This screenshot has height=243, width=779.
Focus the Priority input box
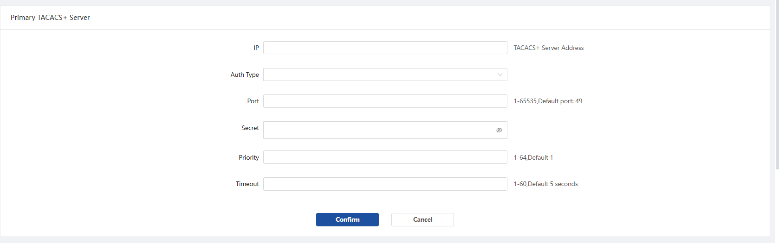[385, 157]
